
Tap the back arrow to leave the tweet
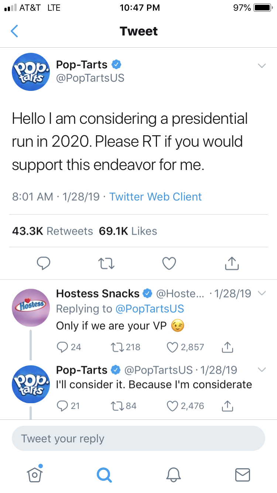(x=14, y=31)
